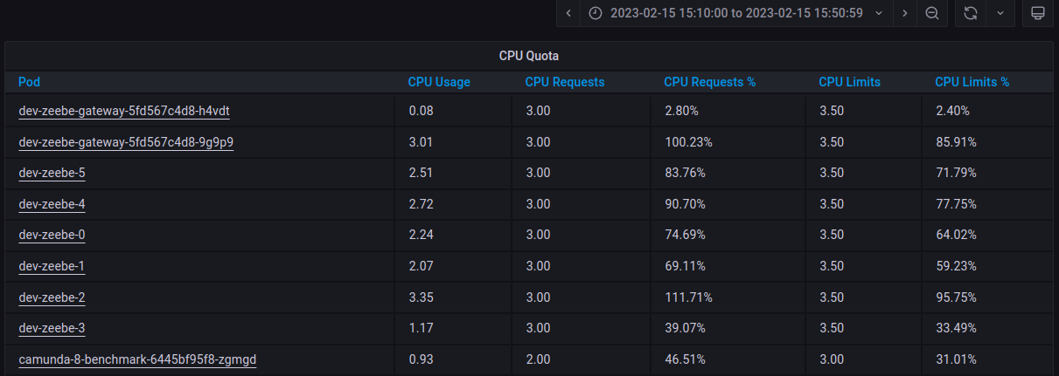
Task: Open the time range picker
Action: pyautogui.click(x=735, y=13)
